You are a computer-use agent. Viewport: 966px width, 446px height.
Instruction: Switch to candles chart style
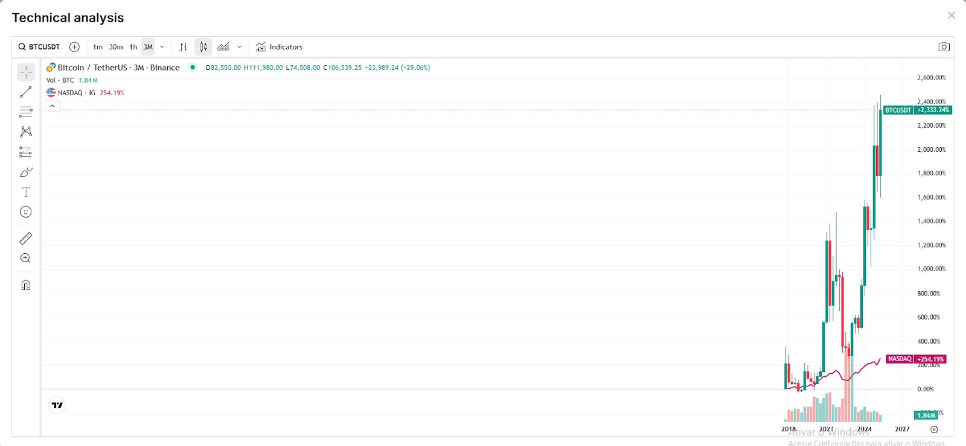[203, 47]
